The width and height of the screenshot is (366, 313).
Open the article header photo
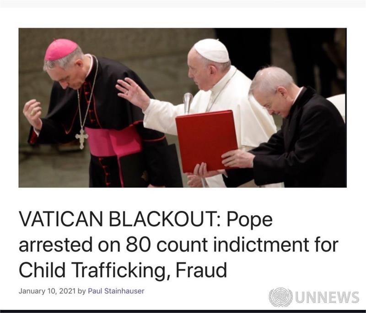(183, 108)
